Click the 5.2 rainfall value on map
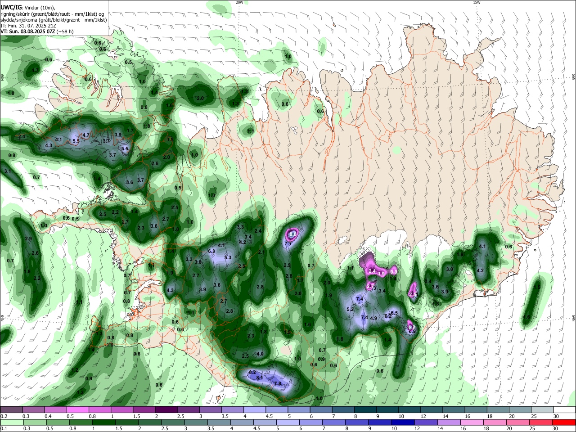576x432 pixels. pyautogui.click(x=350, y=309)
